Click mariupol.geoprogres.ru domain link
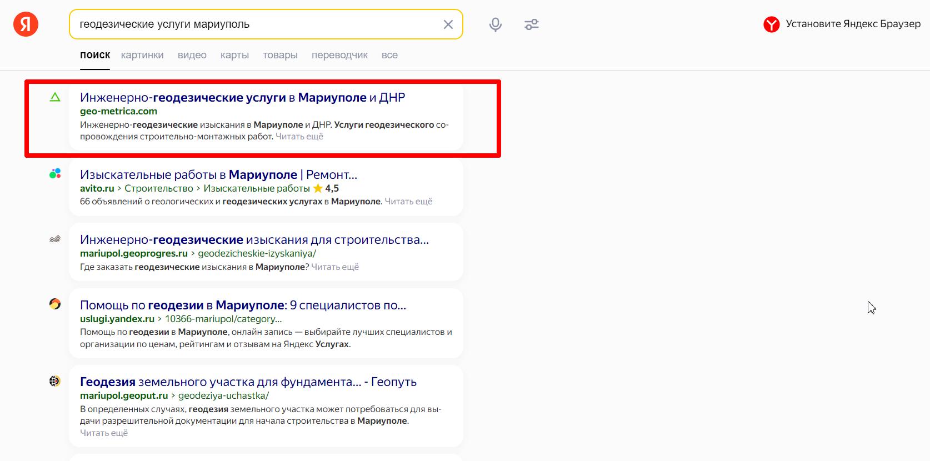 [134, 253]
